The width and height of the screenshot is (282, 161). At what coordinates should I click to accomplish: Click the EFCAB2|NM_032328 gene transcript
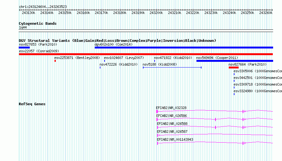[215, 111]
